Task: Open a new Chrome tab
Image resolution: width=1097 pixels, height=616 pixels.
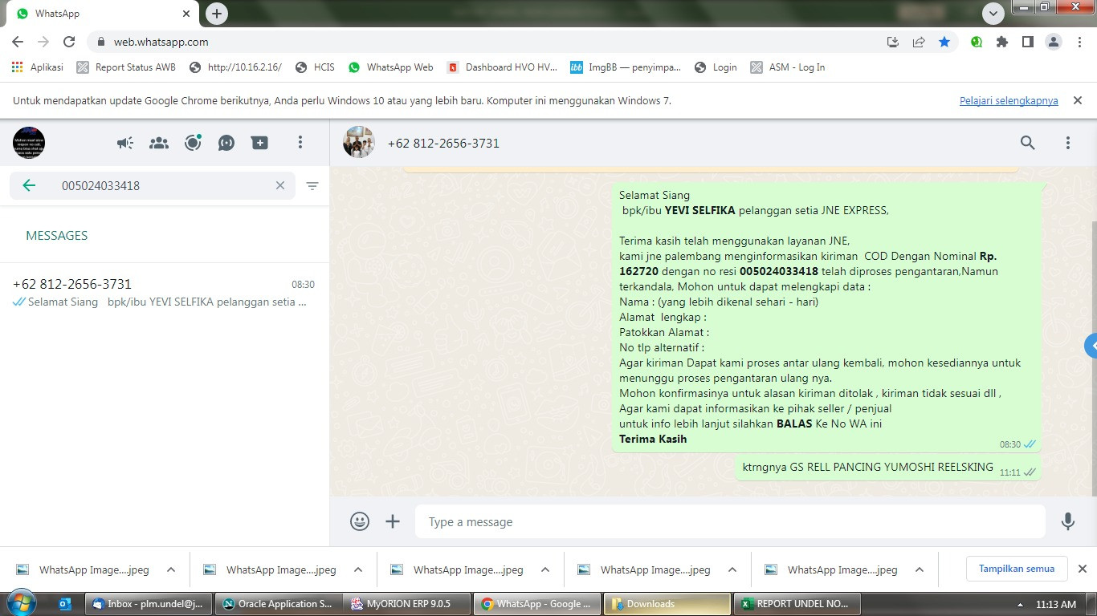Action: point(217,14)
